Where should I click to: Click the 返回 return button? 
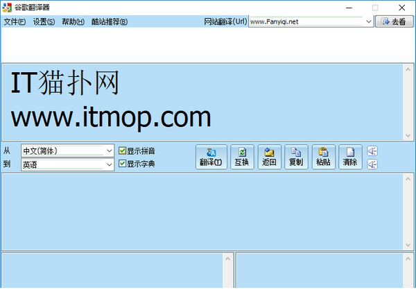click(269, 157)
